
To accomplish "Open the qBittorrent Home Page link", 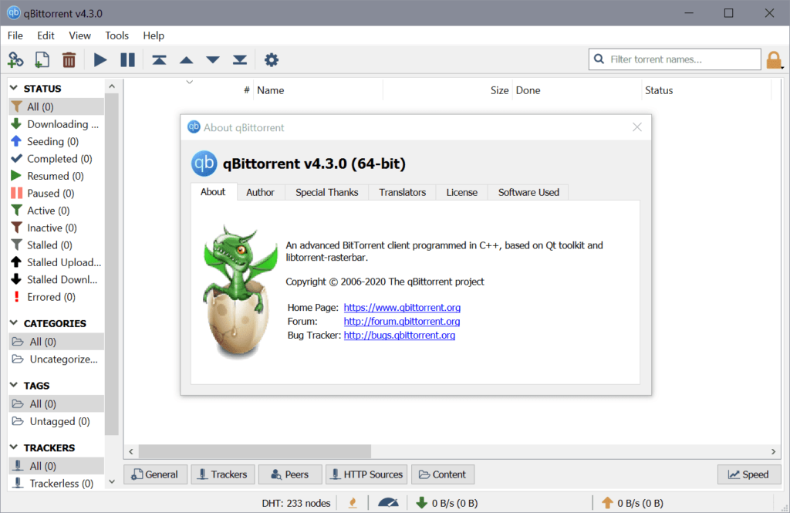I will [401, 307].
